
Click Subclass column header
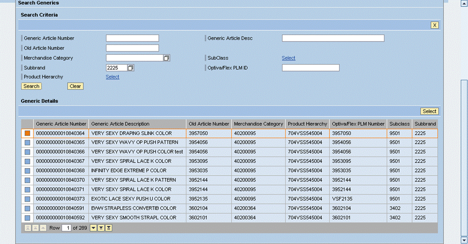click(x=399, y=124)
